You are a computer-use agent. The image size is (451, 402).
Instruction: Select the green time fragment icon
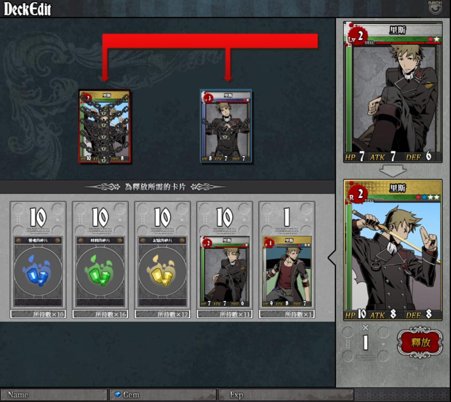click(100, 271)
